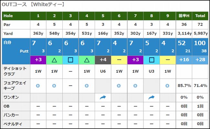Screen dimensions: 210x129
Task: Click the yellow par cell on hole 6
Action: (119, 60)
